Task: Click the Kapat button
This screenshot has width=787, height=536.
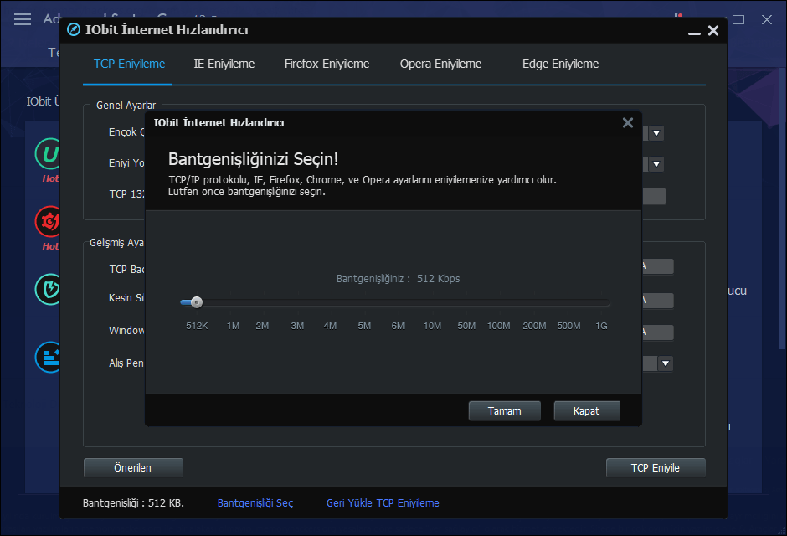Action: pos(587,411)
